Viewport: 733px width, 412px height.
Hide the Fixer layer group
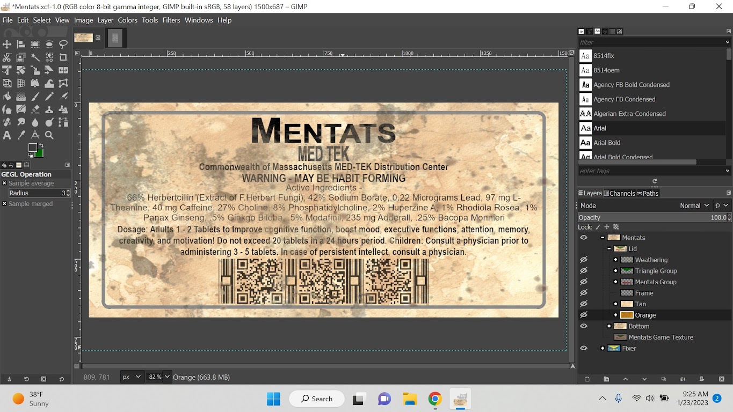click(x=584, y=348)
